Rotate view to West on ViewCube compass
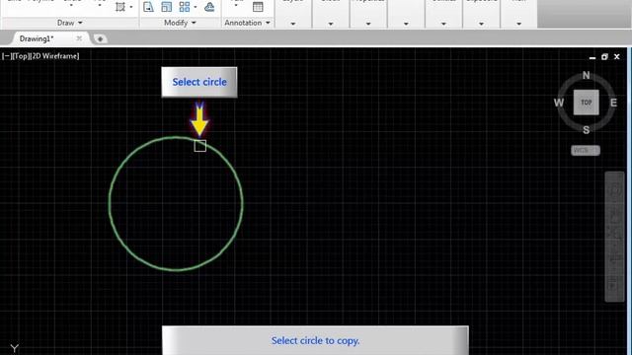 coord(559,103)
